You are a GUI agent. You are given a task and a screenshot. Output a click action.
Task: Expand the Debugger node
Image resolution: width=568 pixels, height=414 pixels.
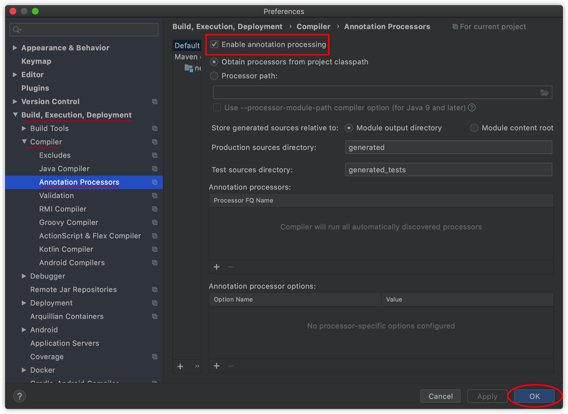[24, 276]
